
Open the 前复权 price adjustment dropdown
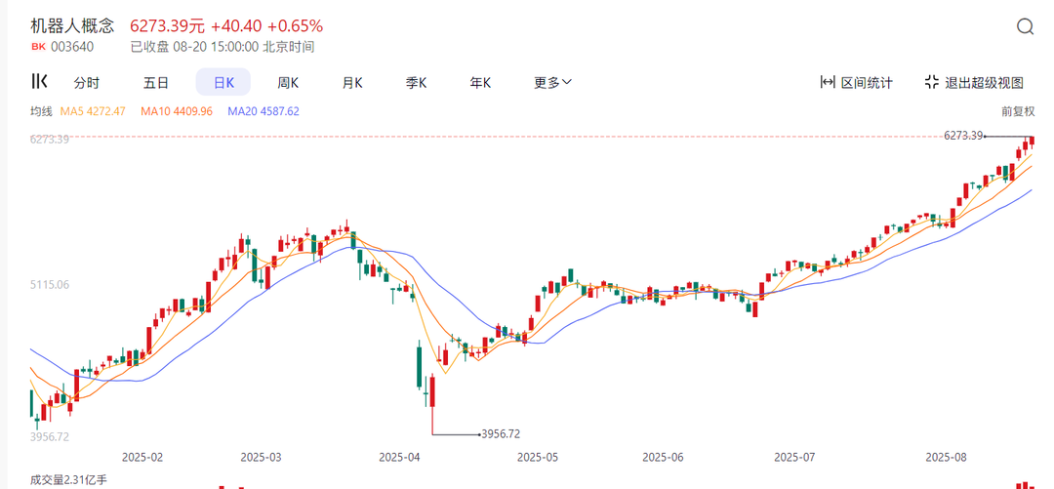[1017, 112]
